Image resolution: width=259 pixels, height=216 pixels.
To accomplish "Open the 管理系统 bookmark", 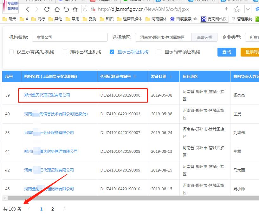I will 242,19.
